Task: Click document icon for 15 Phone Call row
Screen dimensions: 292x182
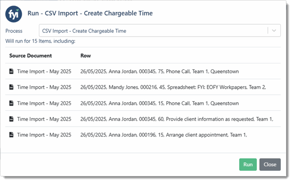Action: click(x=11, y=103)
